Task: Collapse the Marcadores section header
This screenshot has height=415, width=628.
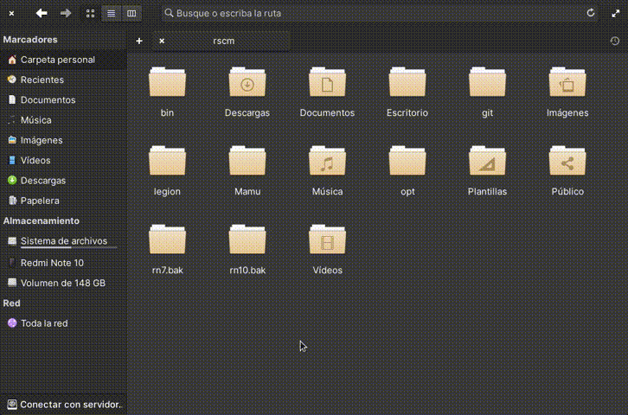Action: point(30,40)
